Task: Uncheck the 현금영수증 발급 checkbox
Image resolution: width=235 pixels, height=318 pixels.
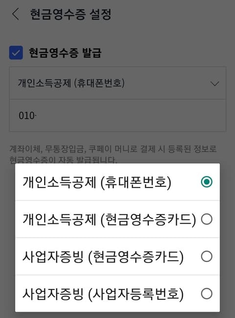Action: tap(16, 53)
